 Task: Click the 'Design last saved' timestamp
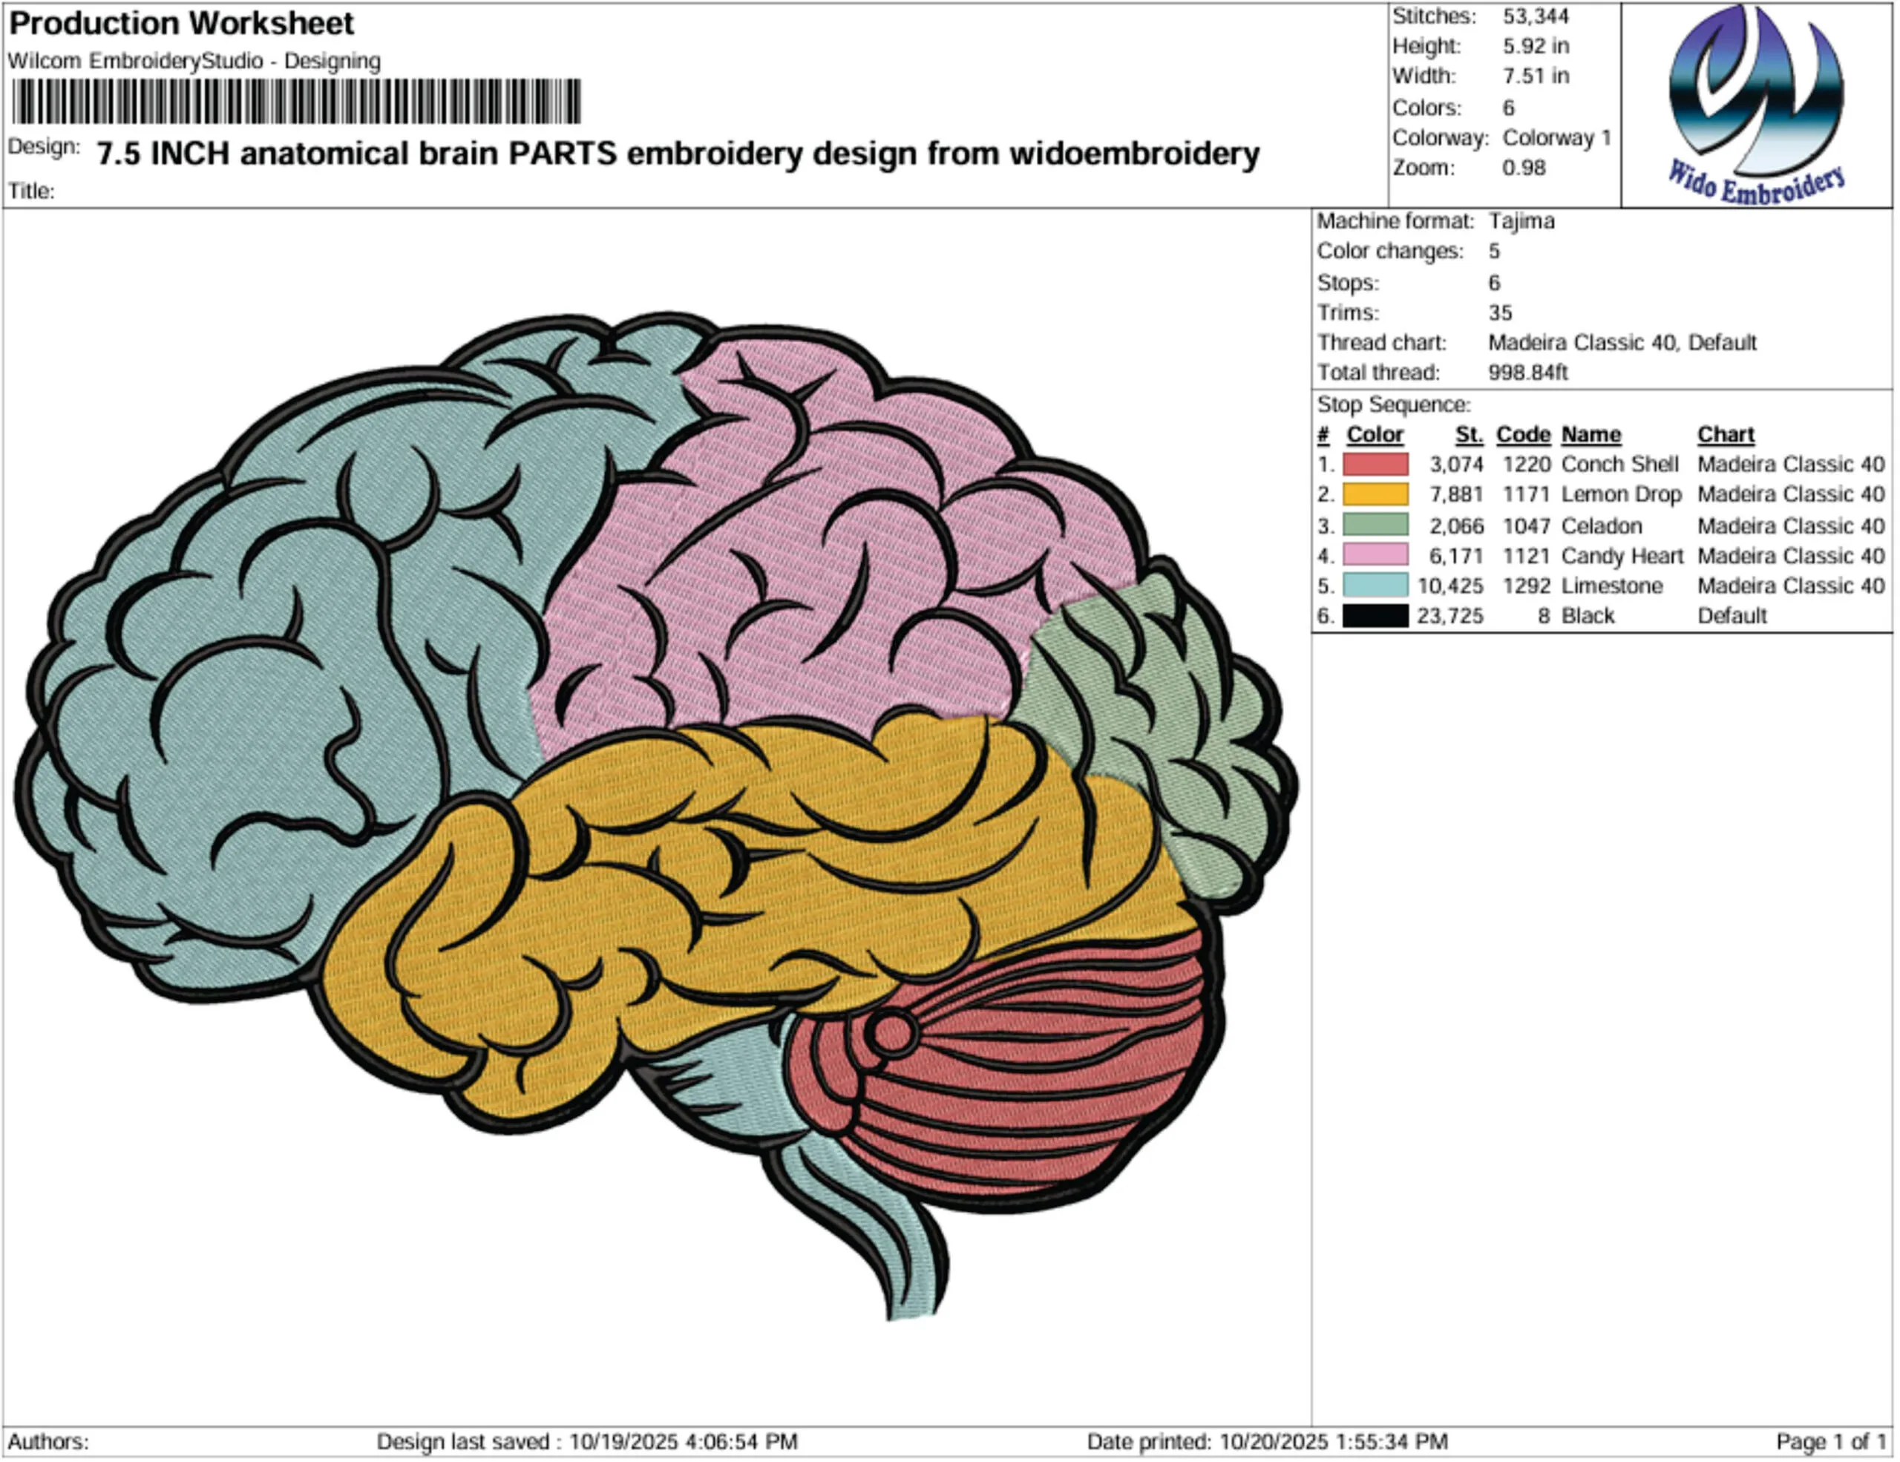tap(586, 1442)
